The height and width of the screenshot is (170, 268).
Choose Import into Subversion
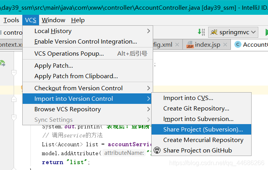[201, 119]
